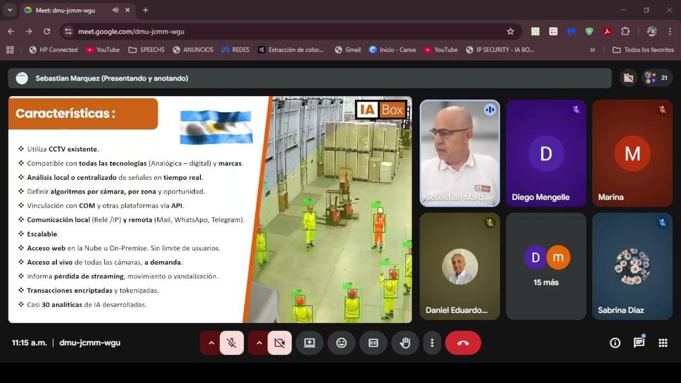Reload the Meet page

(47, 31)
